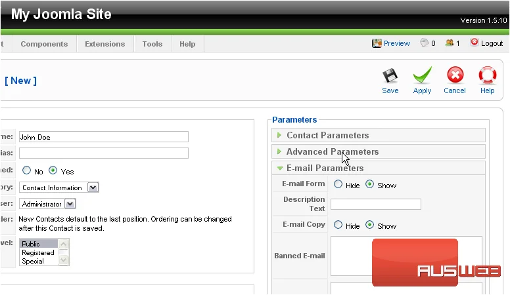Viewport: 510px width, 295px height.
Task: Expand the Contact Parameters section
Action: (379, 135)
